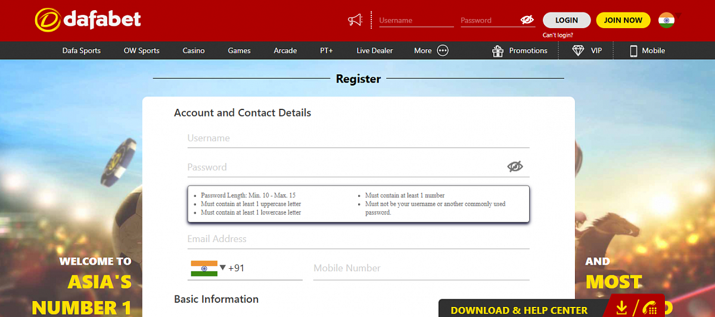Image resolution: width=715 pixels, height=317 pixels.
Task: Toggle header password visibility eye icon
Action: pos(527,20)
